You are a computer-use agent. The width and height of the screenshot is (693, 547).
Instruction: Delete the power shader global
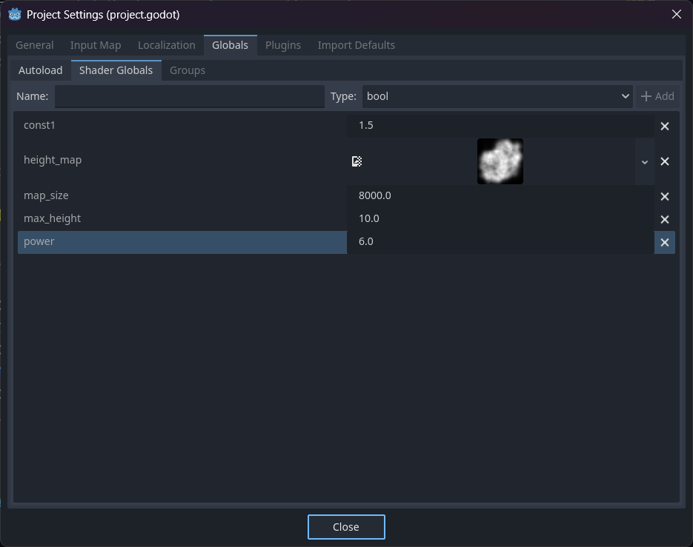click(664, 242)
